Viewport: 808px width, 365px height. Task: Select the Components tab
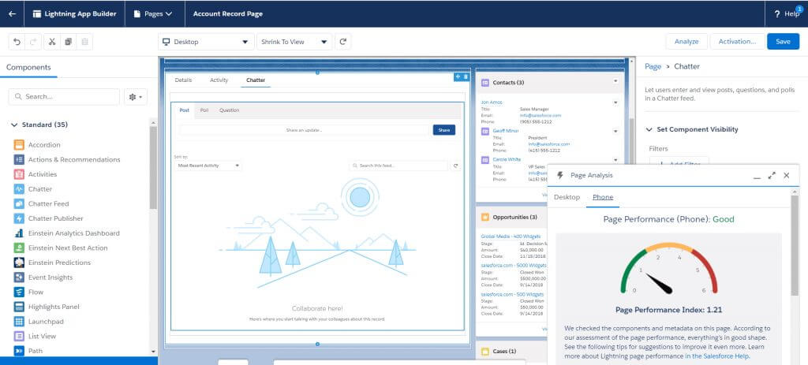[28, 68]
